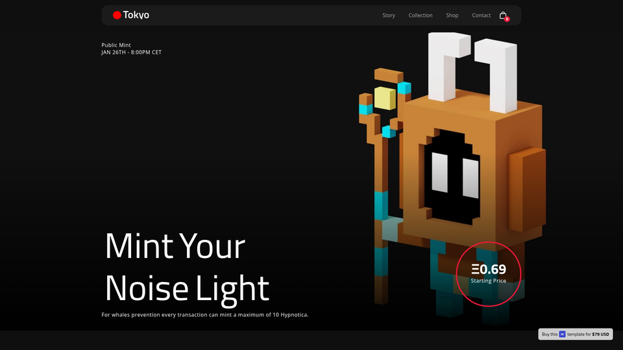Click the yellow cube on the staff
The image size is (623, 350).
pyautogui.click(x=385, y=98)
